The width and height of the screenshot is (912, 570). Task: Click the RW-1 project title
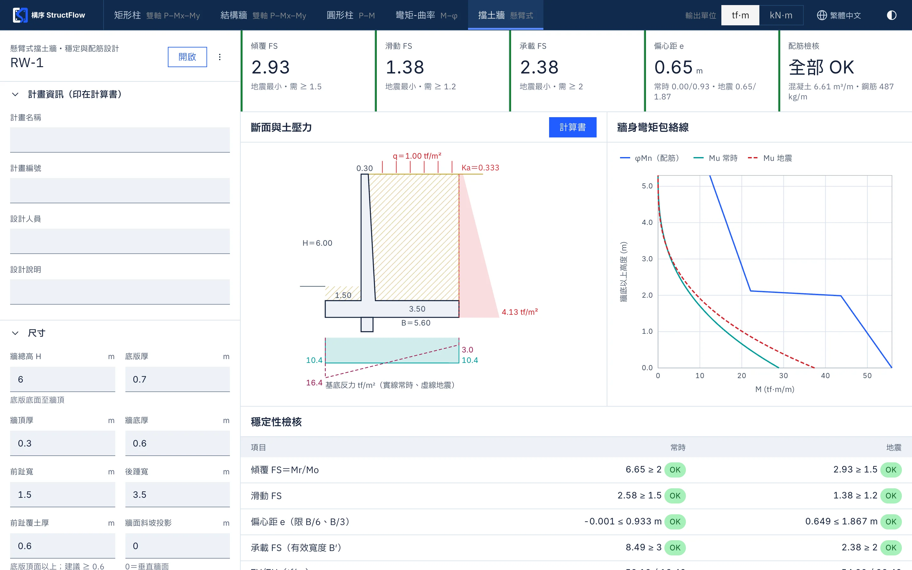click(x=27, y=63)
